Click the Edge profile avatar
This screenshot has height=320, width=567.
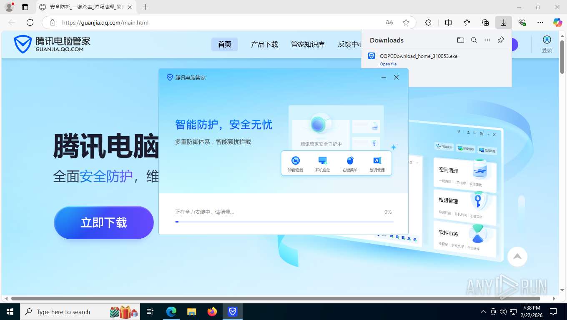(9, 7)
